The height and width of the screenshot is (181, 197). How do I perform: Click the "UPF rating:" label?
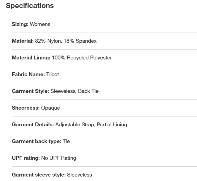coord(25,158)
